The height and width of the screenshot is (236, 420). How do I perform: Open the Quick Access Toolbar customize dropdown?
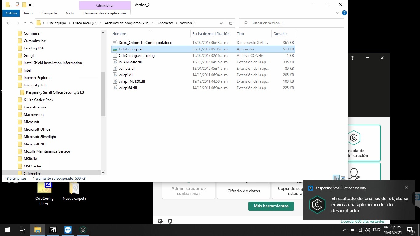coord(30,5)
